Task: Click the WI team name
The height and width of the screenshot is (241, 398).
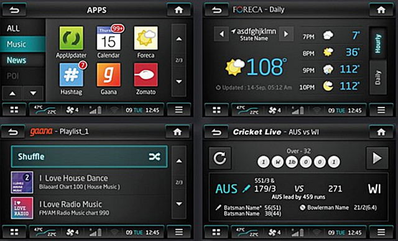Action: (x=374, y=189)
